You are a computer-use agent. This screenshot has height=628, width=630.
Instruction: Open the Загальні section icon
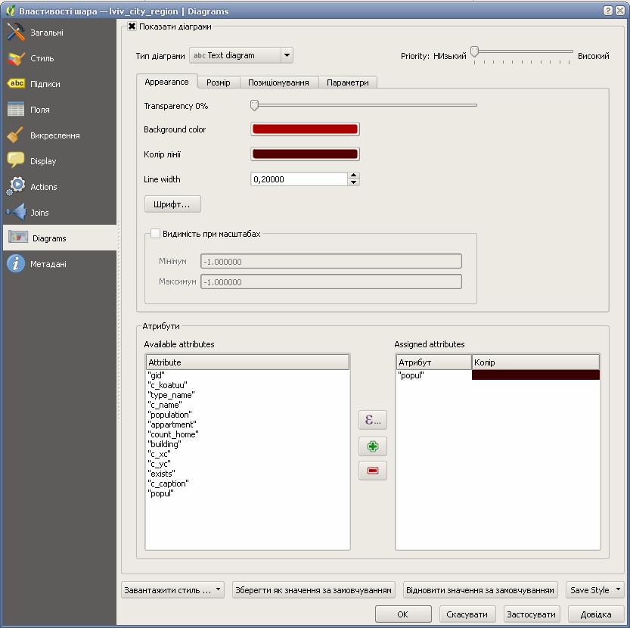pyautogui.click(x=16, y=33)
